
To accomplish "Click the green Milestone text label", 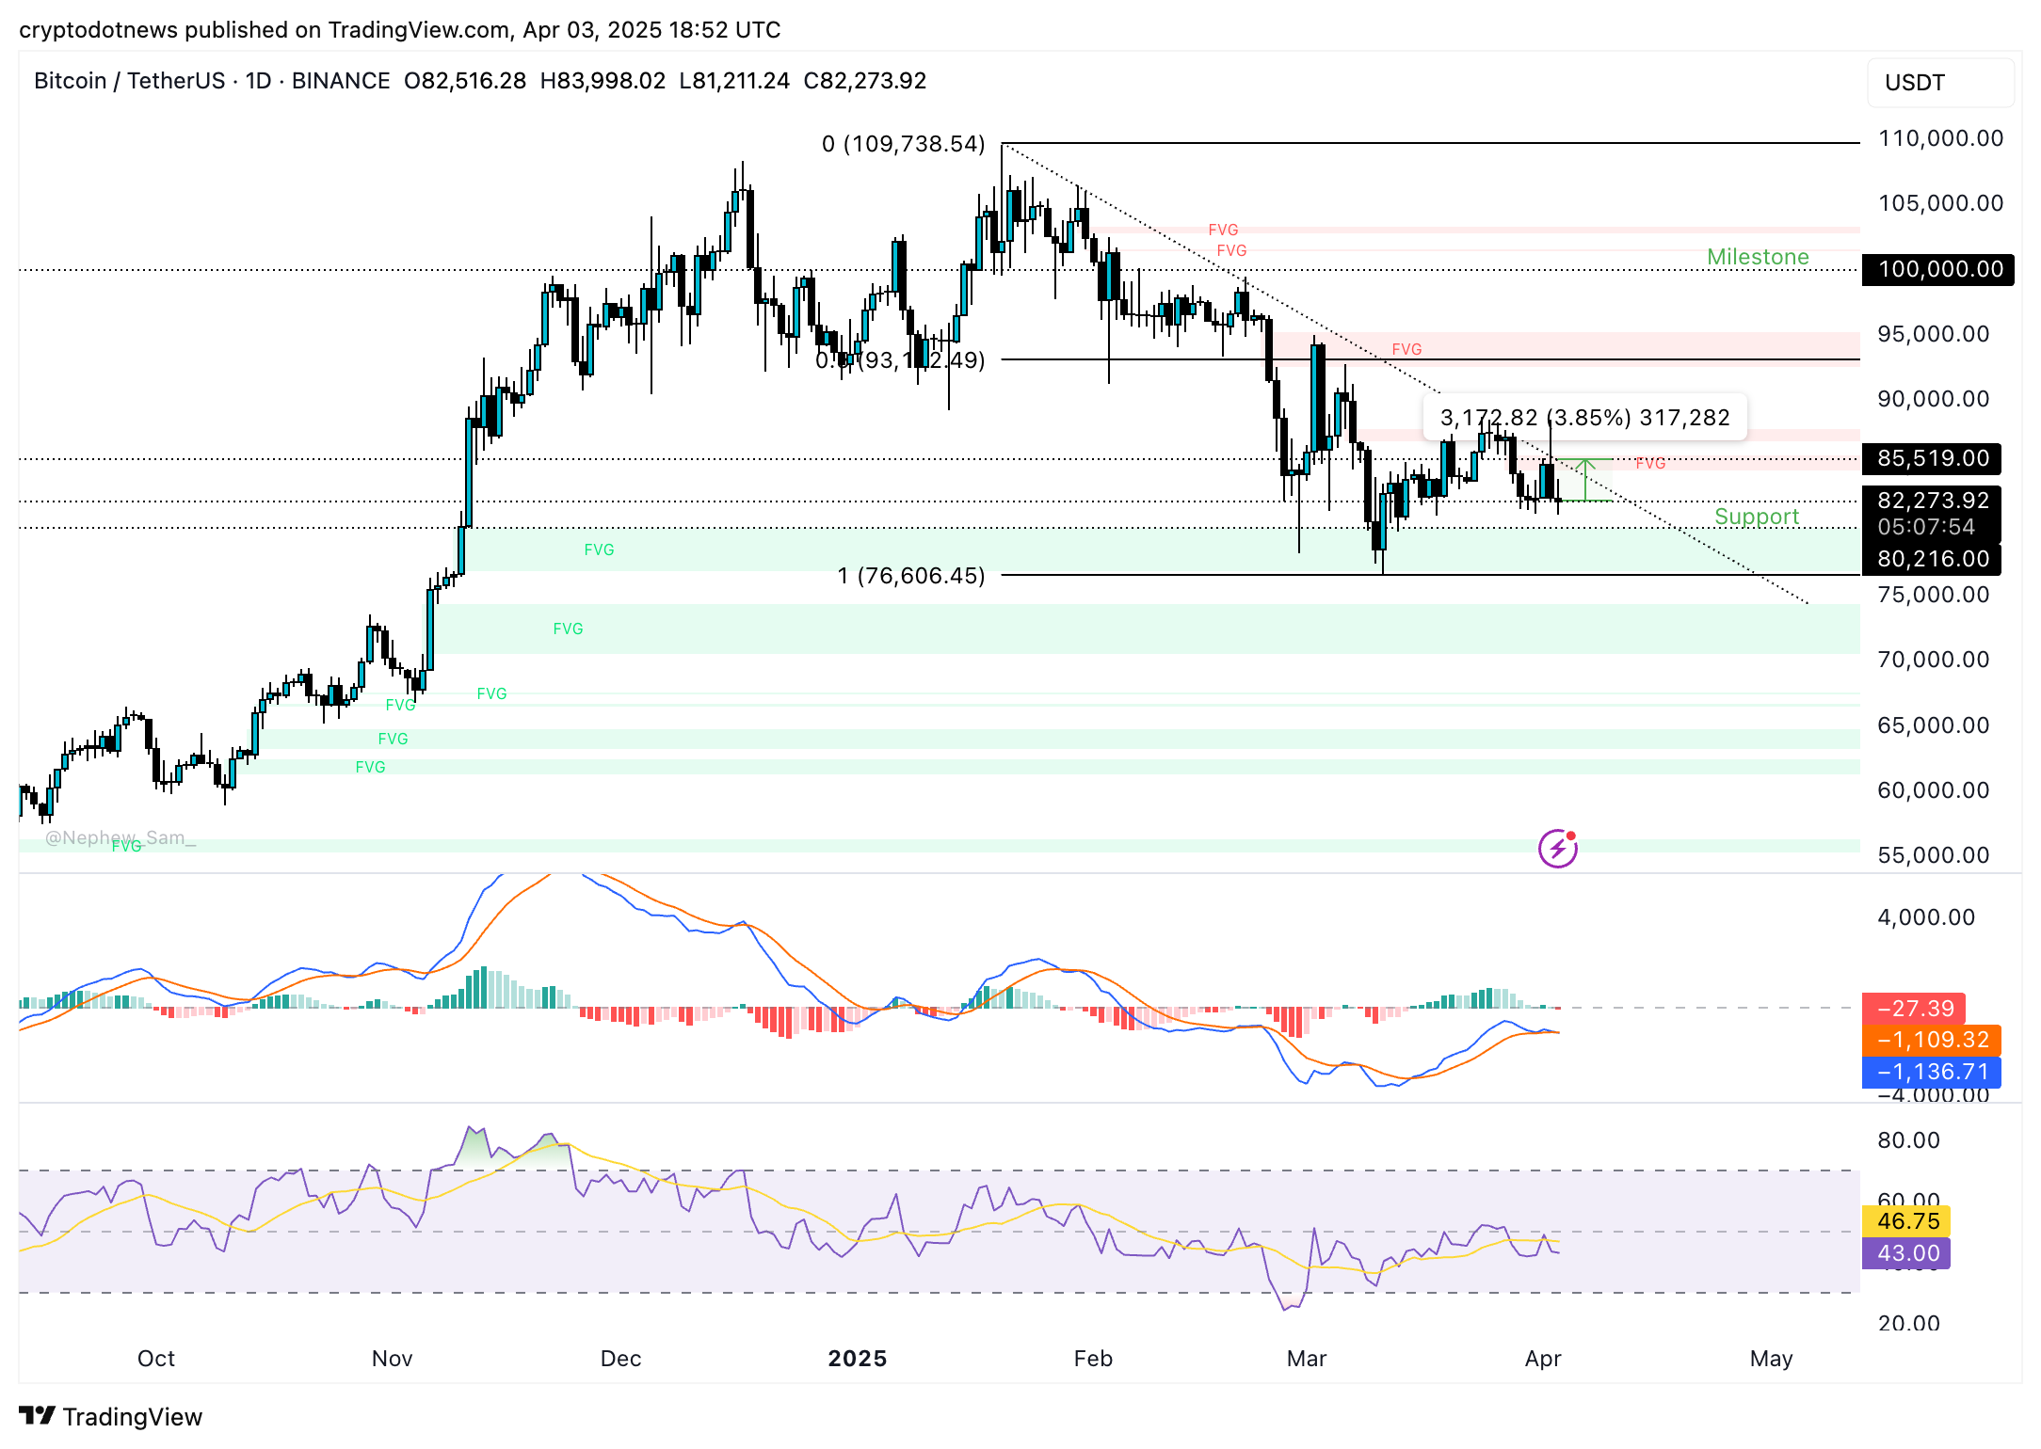I will (x=1758, y=257).
